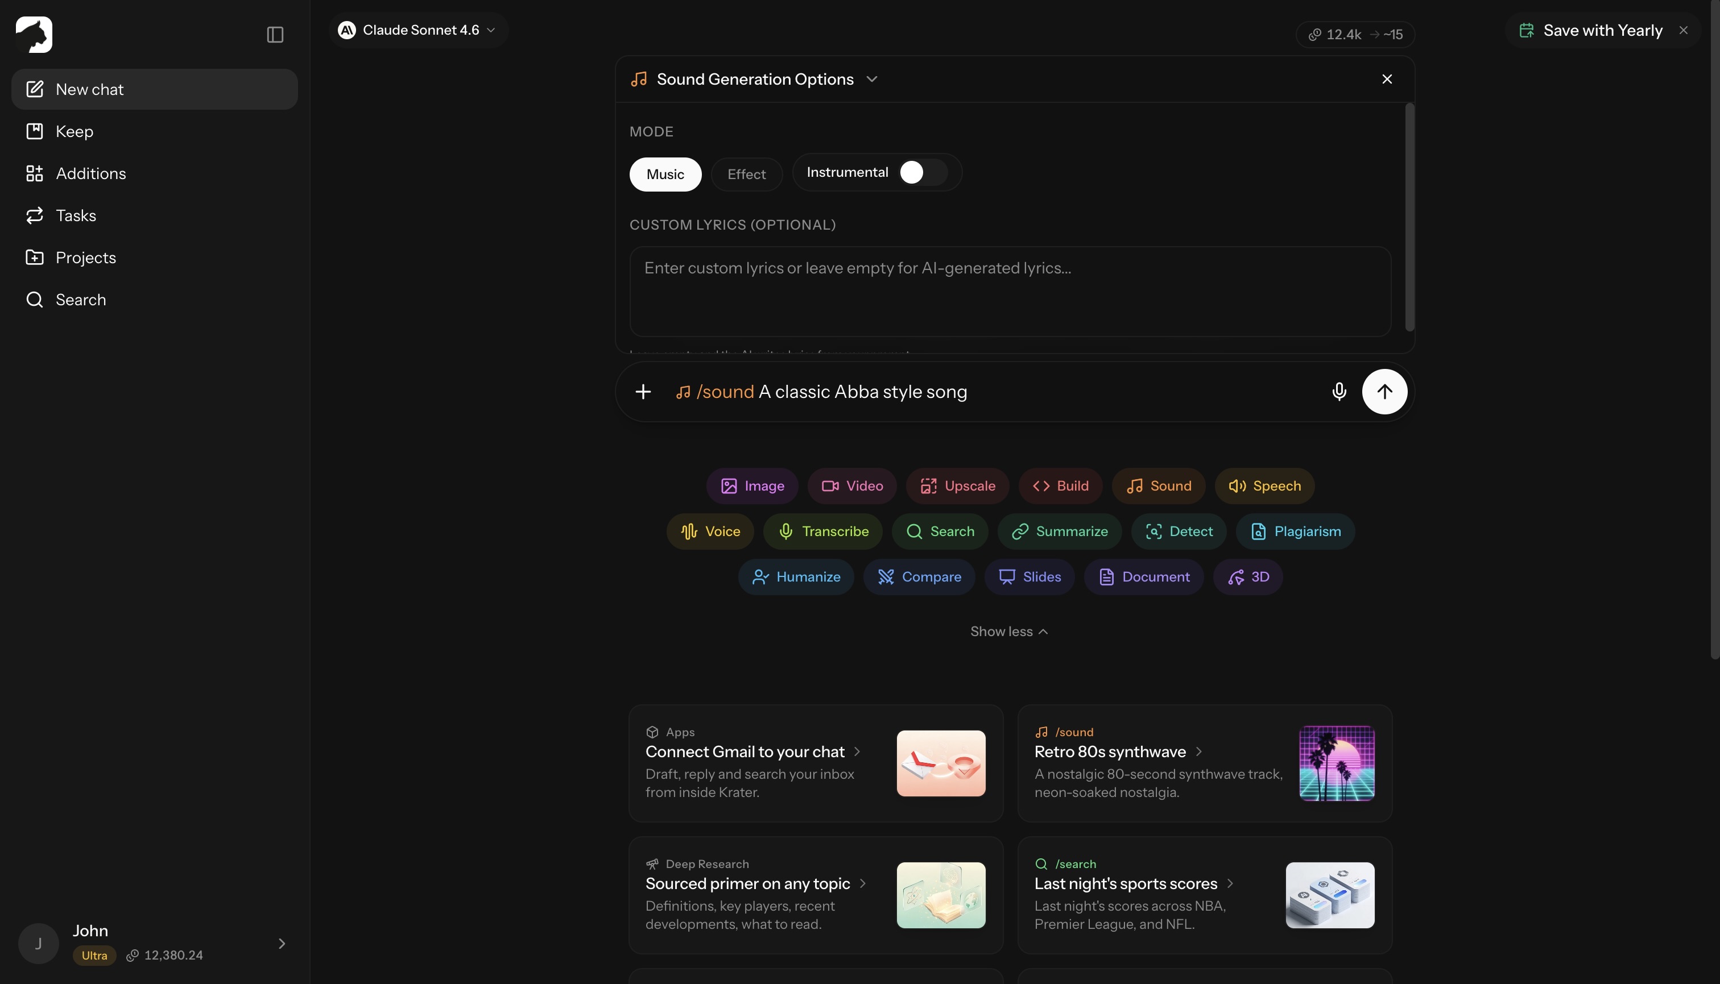The image size is (1720, 984).
Task: Pick the Voice tool chip
Action: click(x=710, y=531)
